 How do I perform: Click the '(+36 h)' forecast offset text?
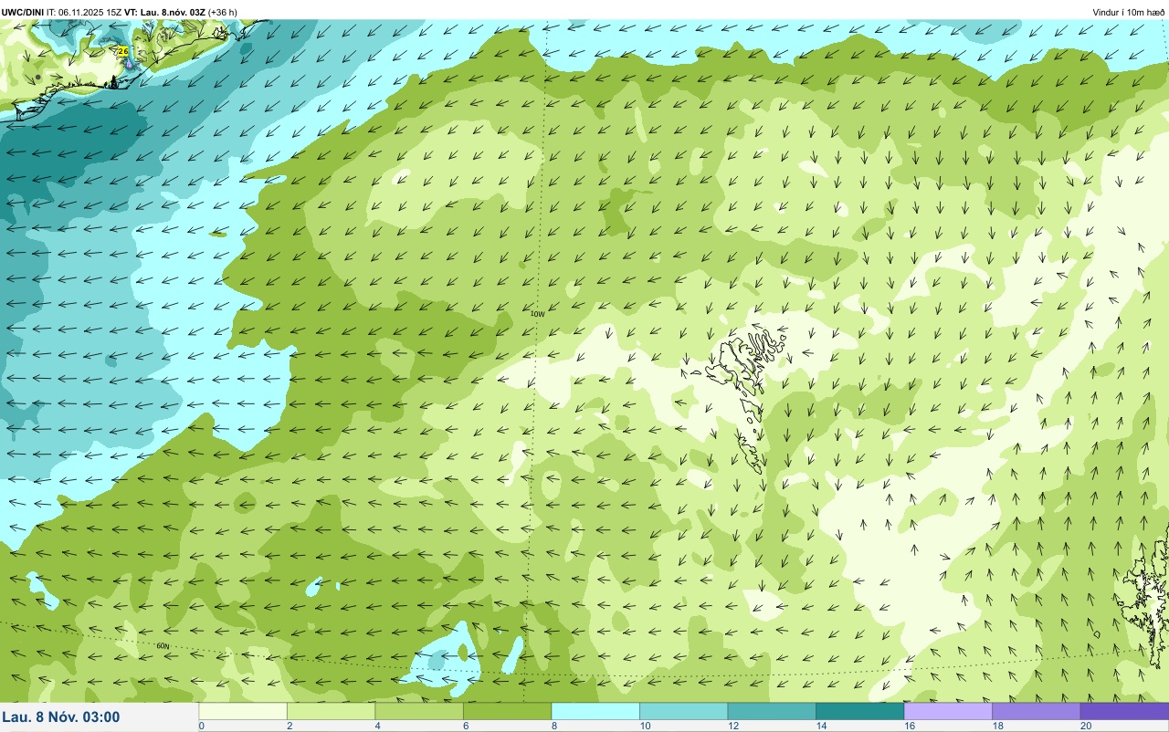(x=222, y=12)
